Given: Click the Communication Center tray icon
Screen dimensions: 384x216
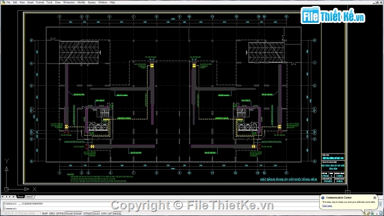Looking at the screenshot, I should [x=364, y=214].
